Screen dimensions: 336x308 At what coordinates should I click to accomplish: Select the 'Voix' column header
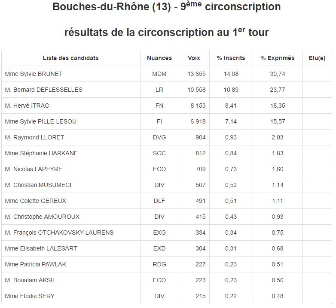(194, 58)
